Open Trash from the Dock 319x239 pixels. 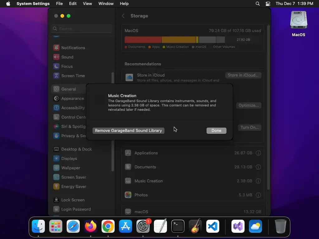(x=281, y=226)
